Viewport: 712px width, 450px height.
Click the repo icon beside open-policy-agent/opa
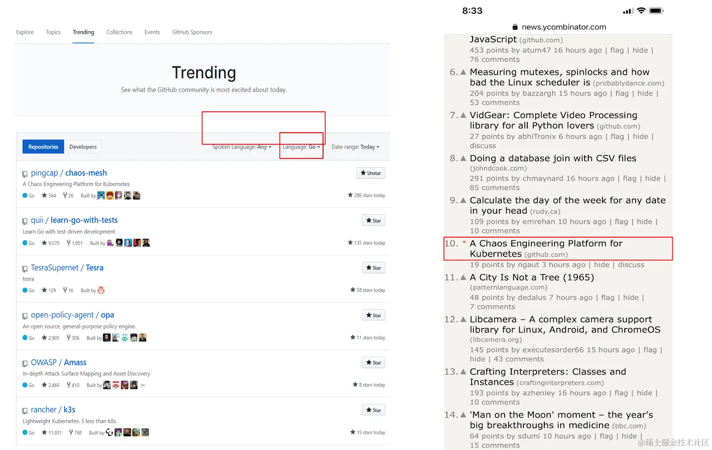tap(25, 316)
